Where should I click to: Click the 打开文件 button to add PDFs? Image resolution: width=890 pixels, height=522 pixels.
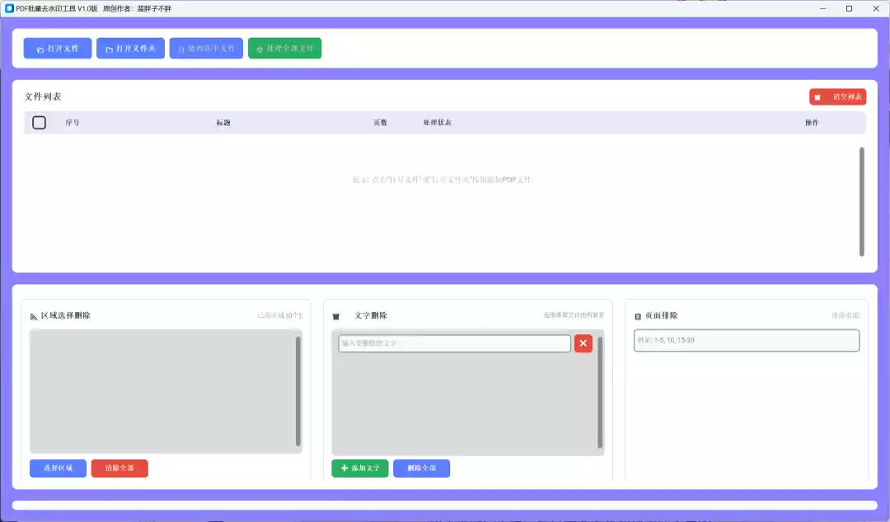point(56,47)
